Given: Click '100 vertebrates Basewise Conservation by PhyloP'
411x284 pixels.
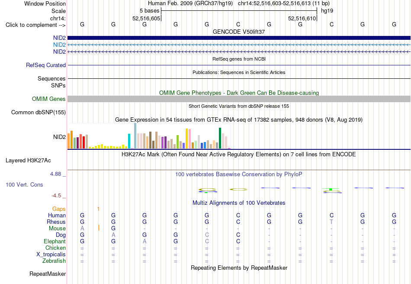Looking at the screenshot, I should point(239,174).
